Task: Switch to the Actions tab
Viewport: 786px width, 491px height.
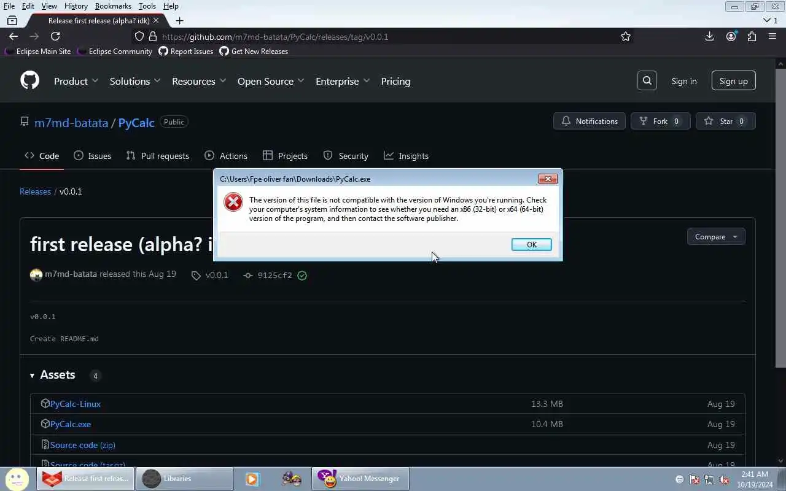Action: point(226,156)
